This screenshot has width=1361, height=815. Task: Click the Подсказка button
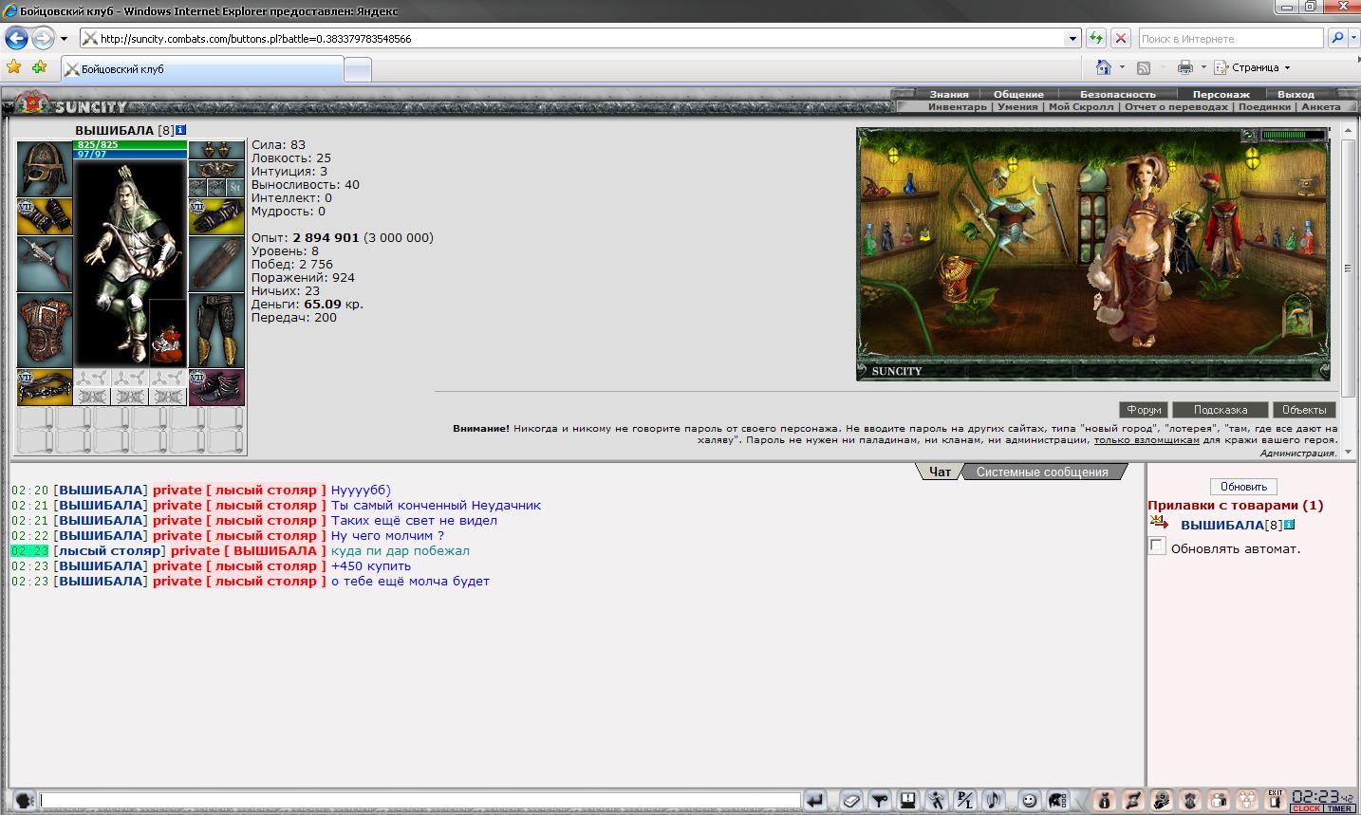[x=1220, y=410]
